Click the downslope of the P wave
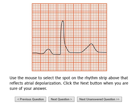This screenshot has height=104, width=139. tap(51, 52)
